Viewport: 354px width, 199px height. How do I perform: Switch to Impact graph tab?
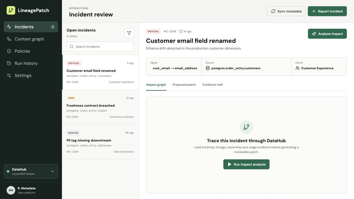[156, 85]
